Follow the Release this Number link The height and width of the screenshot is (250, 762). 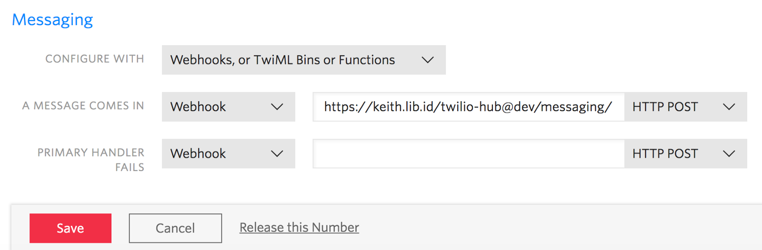299,228
